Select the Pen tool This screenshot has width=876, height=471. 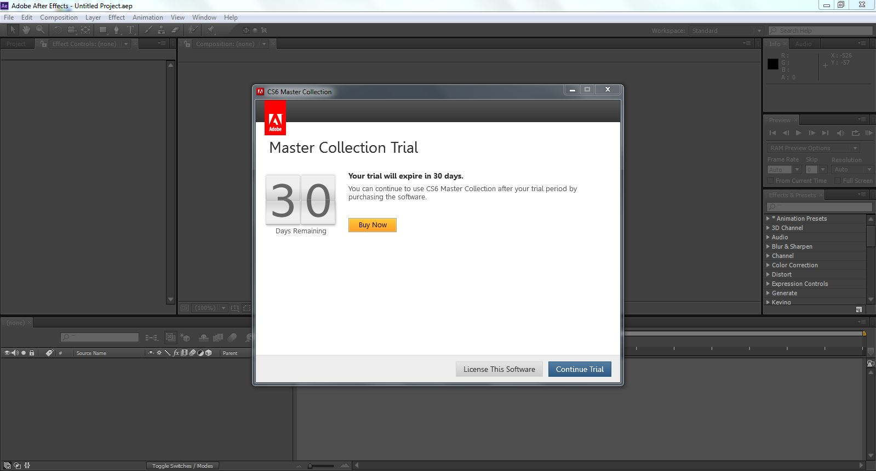point(117,30)
